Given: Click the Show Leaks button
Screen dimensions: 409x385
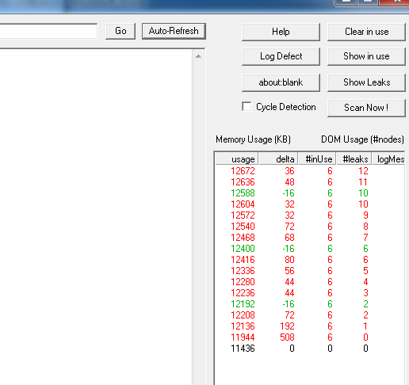Looking at the screenshot, I should pos(366,82).
